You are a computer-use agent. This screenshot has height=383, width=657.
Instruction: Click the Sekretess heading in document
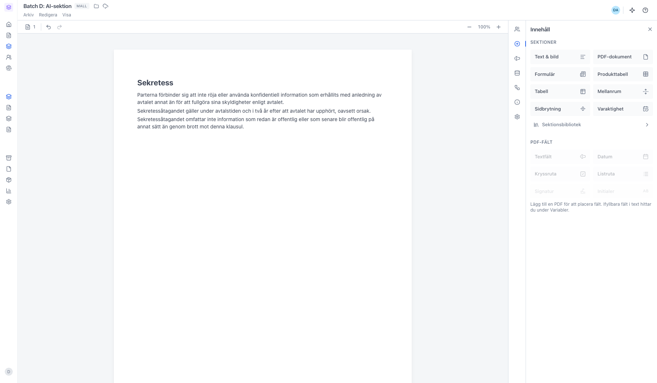pos(155,83)
